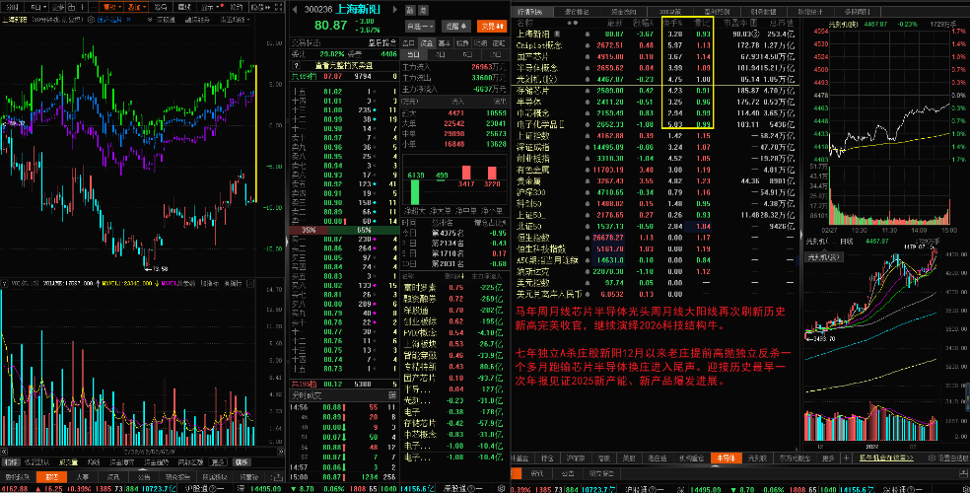Screen dimensions: 970x493
Task: Click 沪股通 entry in status bar
Action: [204, 488]
